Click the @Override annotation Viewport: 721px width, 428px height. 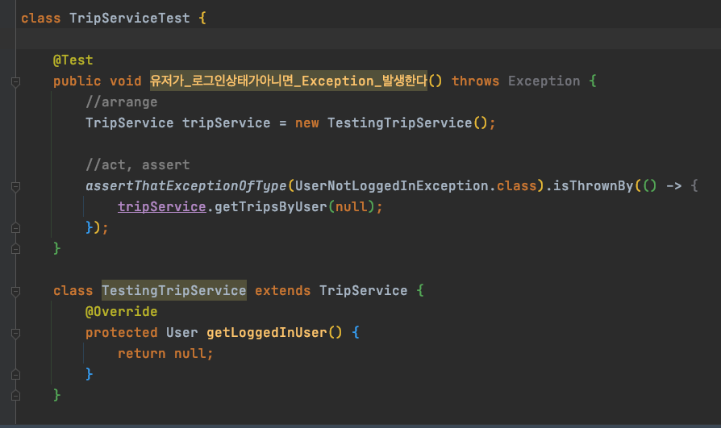coord(122,312)
